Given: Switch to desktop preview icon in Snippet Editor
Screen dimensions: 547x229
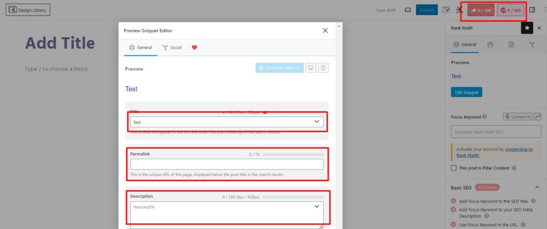Looking at the screenshot, I should click(x=311, y=68).
